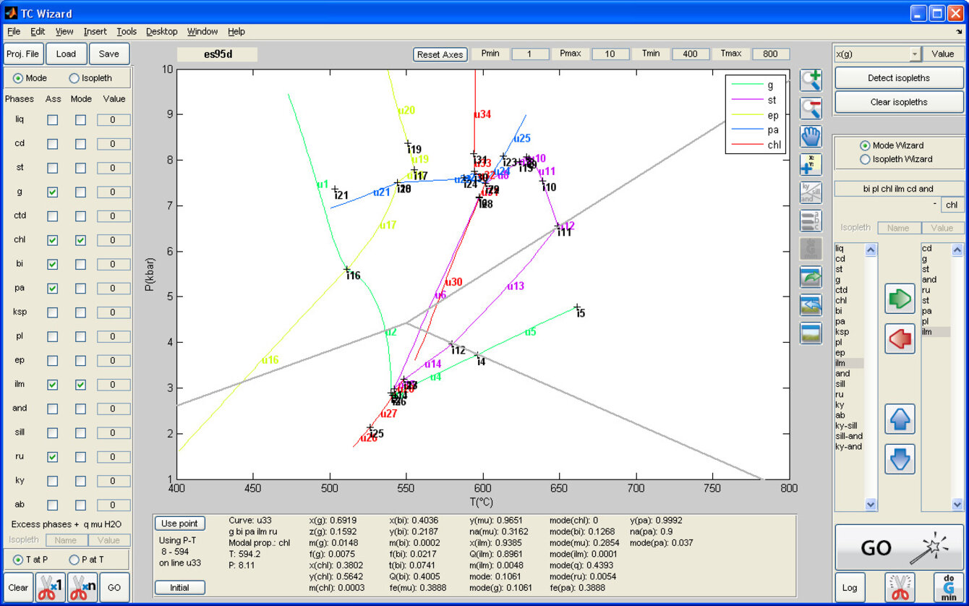
Task: Check the Ass checkbox for liq phase
Action: pos(53,120)
